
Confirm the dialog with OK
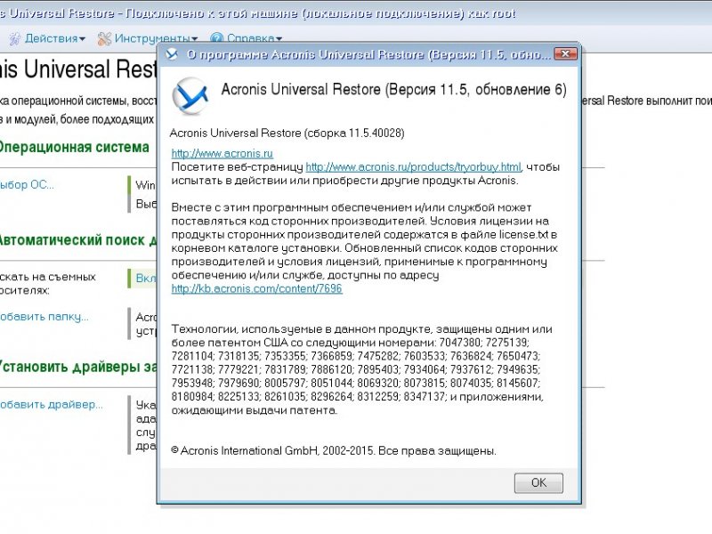pyautogui.click(x=538, y=482)
